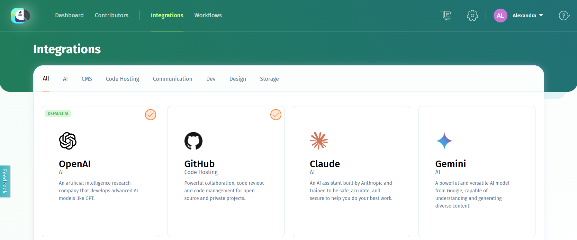Screen dimensions: 577x240
Task: Switch to the Design filter tab
Action: [238, 79]
